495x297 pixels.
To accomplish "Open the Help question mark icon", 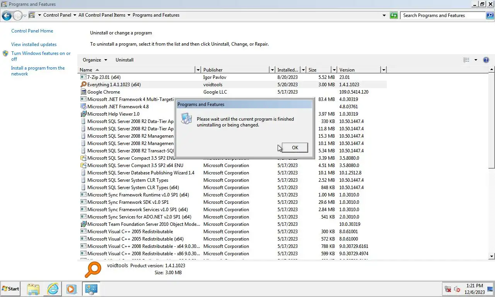I will [486, 60].
